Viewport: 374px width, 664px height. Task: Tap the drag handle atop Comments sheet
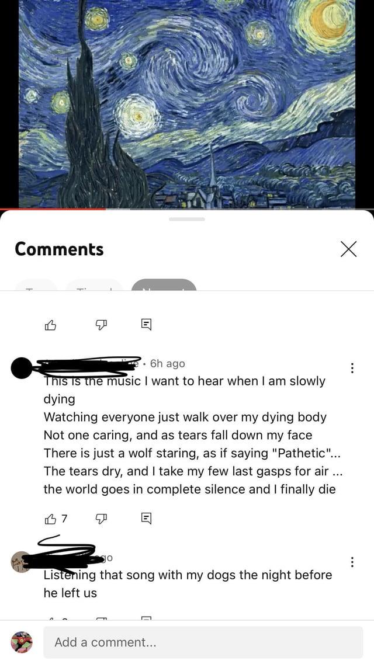pyautogui.click(x=187, y=220)
